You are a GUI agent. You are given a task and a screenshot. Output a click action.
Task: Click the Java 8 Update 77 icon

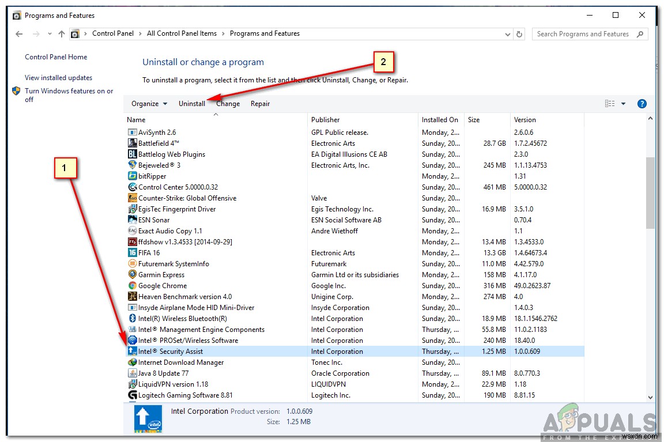tap(133, 373)
